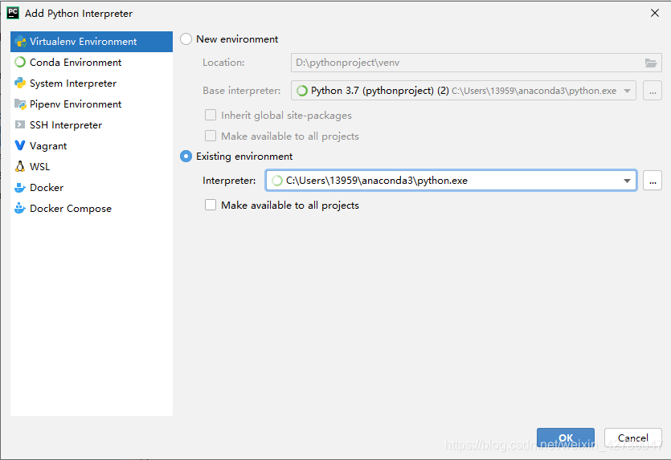Switch to Conda Environment option
Screen dimensions: 671x460
point(92,63)
